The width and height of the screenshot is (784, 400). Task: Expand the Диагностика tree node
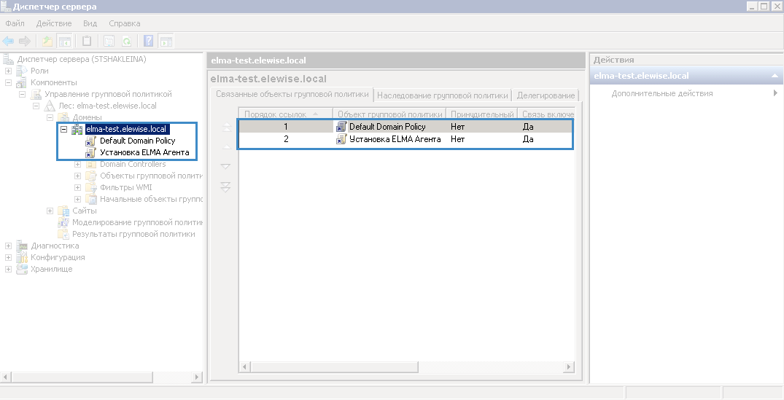coord(8,246)
